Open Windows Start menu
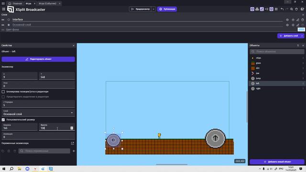306x172 pixels. click(4, 169)
